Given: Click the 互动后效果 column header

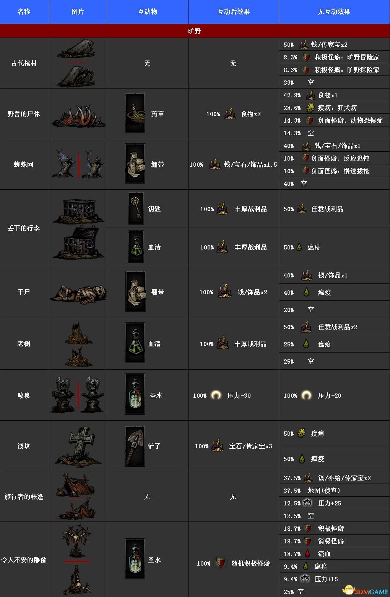Looking at the screenshot, I should click(x=234, y=12).
